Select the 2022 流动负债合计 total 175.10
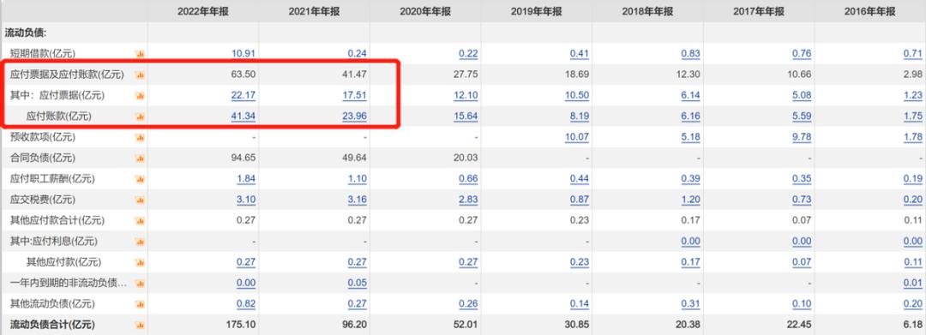Screen dimensions: 926x335 241,325
